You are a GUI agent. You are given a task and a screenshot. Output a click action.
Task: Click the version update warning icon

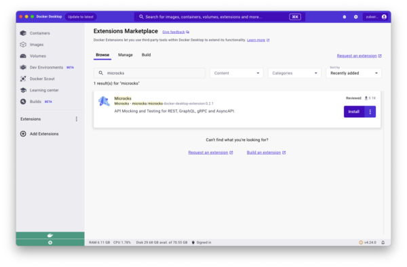click(361, 243)
